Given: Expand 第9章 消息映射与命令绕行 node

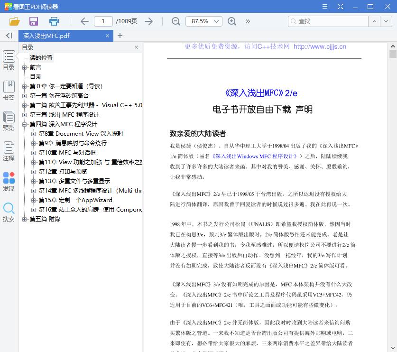Looking at the screenshot, I should point(33,143).
